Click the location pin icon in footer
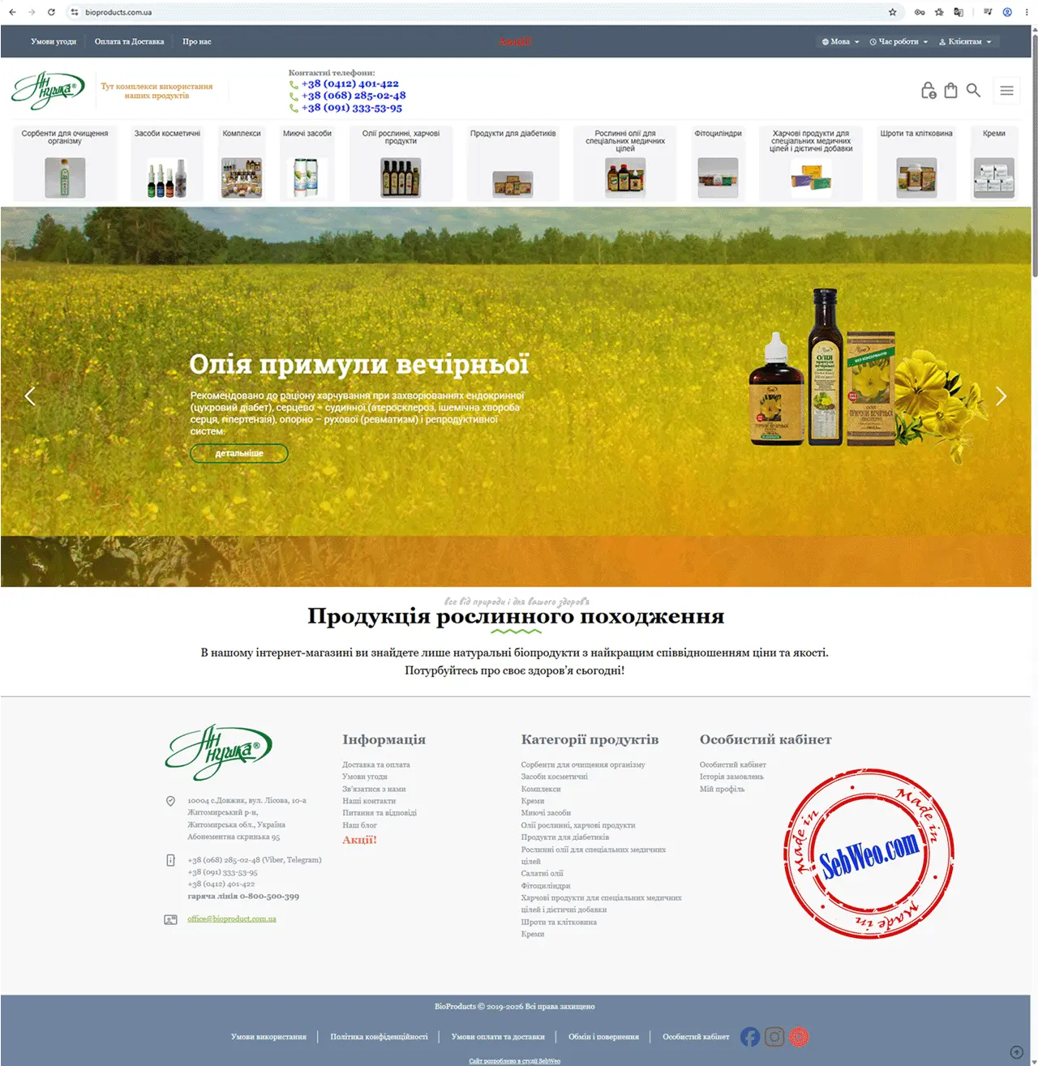 coord(170,801)
